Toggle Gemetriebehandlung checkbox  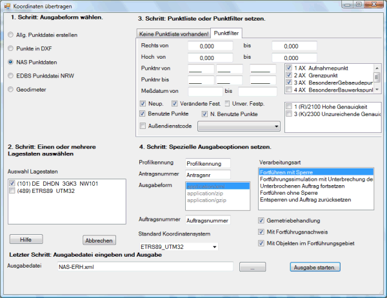261,220
